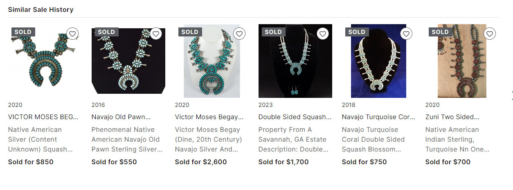This screenshot has height=190, width=513.
Task: Save the Zuni Two Sided listing
Action: [x=490, y=34]
